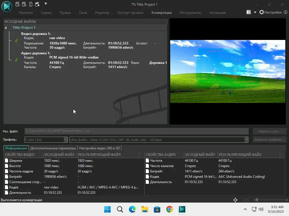Screen dimensions: 289x216
Task: Click page icon beside Число каналов row
Action: [x=147, y=166]
